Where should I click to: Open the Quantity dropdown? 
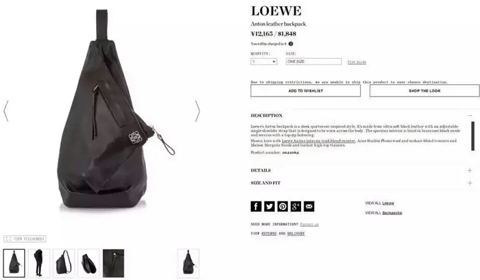click(x=263, y=62)
